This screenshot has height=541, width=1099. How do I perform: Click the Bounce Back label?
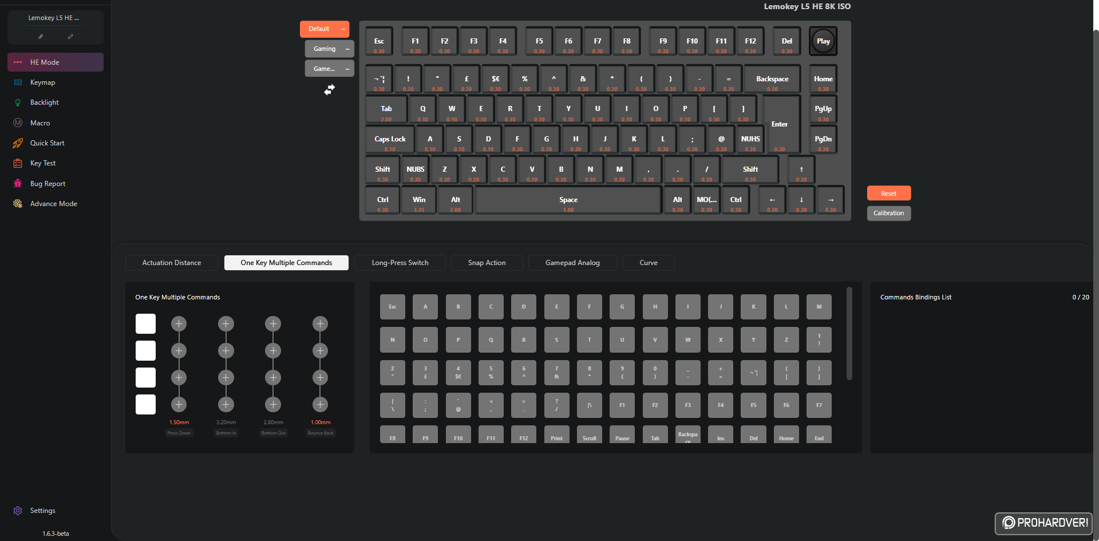click(321, 433)
